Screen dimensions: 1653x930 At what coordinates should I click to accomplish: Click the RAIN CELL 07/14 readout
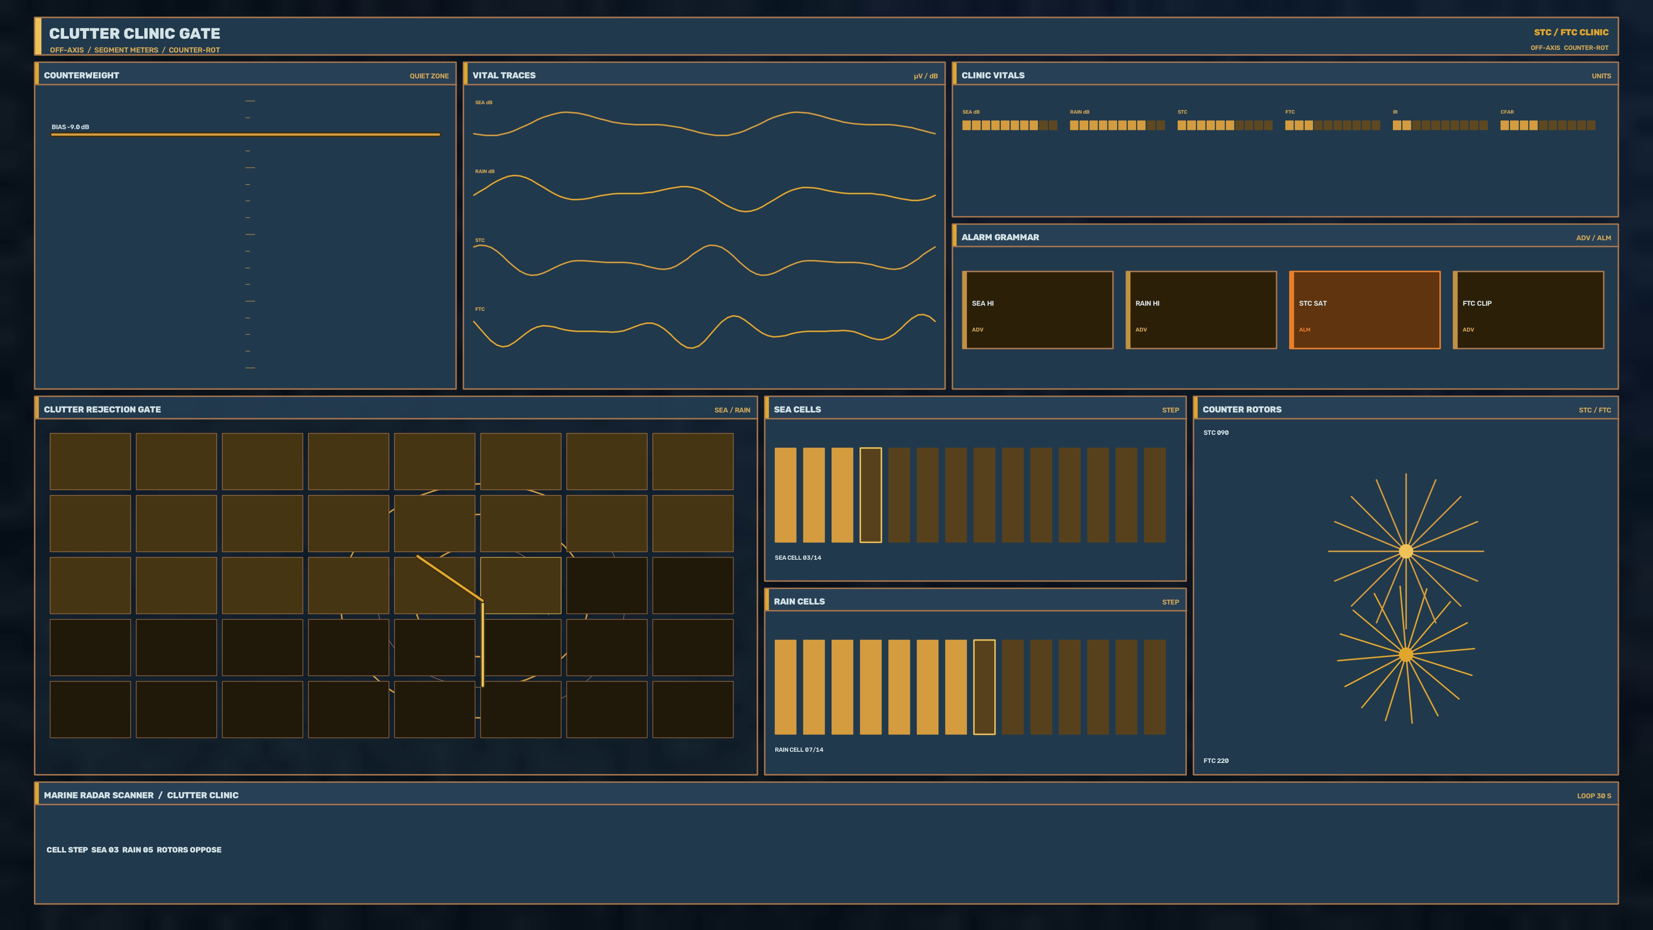pos(799,750)
